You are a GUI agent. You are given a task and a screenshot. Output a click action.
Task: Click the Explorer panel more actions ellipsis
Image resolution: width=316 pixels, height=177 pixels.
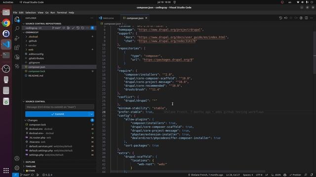pyautogui.click(x=92, y=18)
